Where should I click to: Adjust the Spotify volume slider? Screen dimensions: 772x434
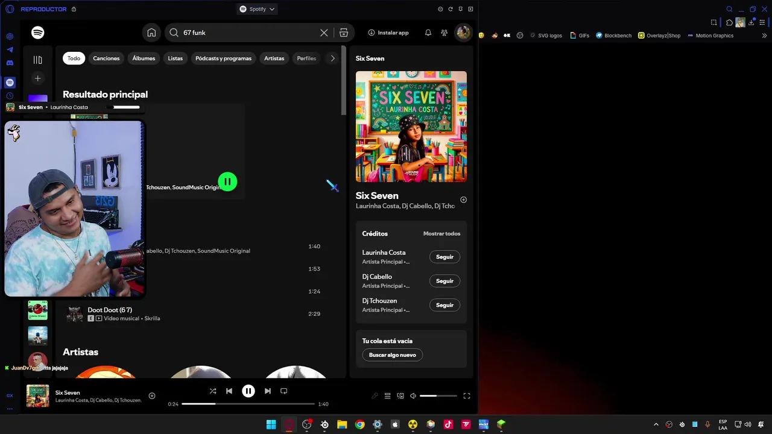coord(438,396)
